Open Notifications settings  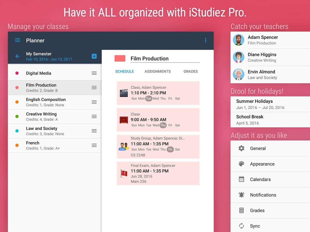(x=263, y=195)
